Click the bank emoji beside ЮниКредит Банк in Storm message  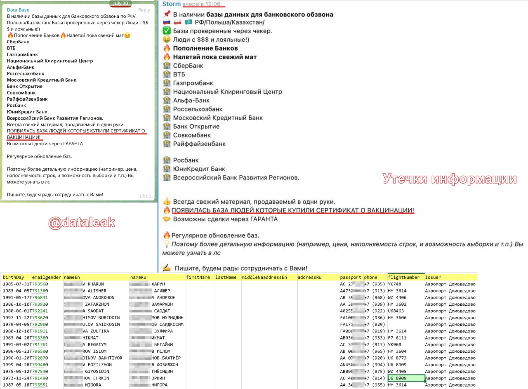tap(167, 169)
